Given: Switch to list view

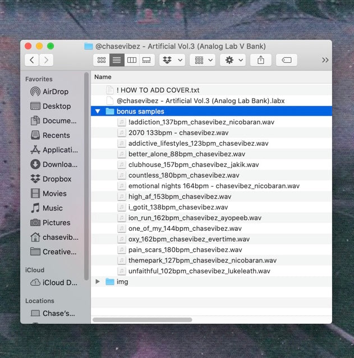Looking at the screenshot, I should tap(117, 60).
